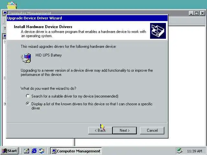
Task: Launch Internet Explorer from quick launch
Action: [x=34, y=151]
